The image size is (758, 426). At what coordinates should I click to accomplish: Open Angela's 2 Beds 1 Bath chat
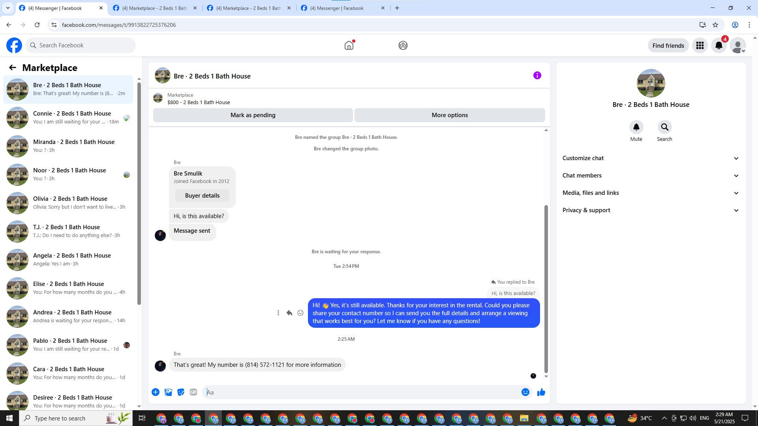[68, 260]
